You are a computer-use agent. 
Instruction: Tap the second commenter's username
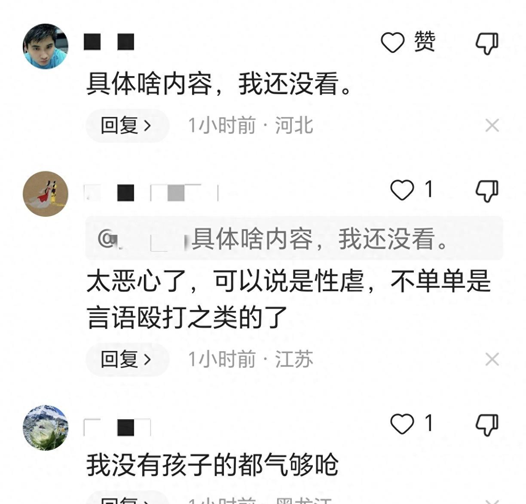151,193
